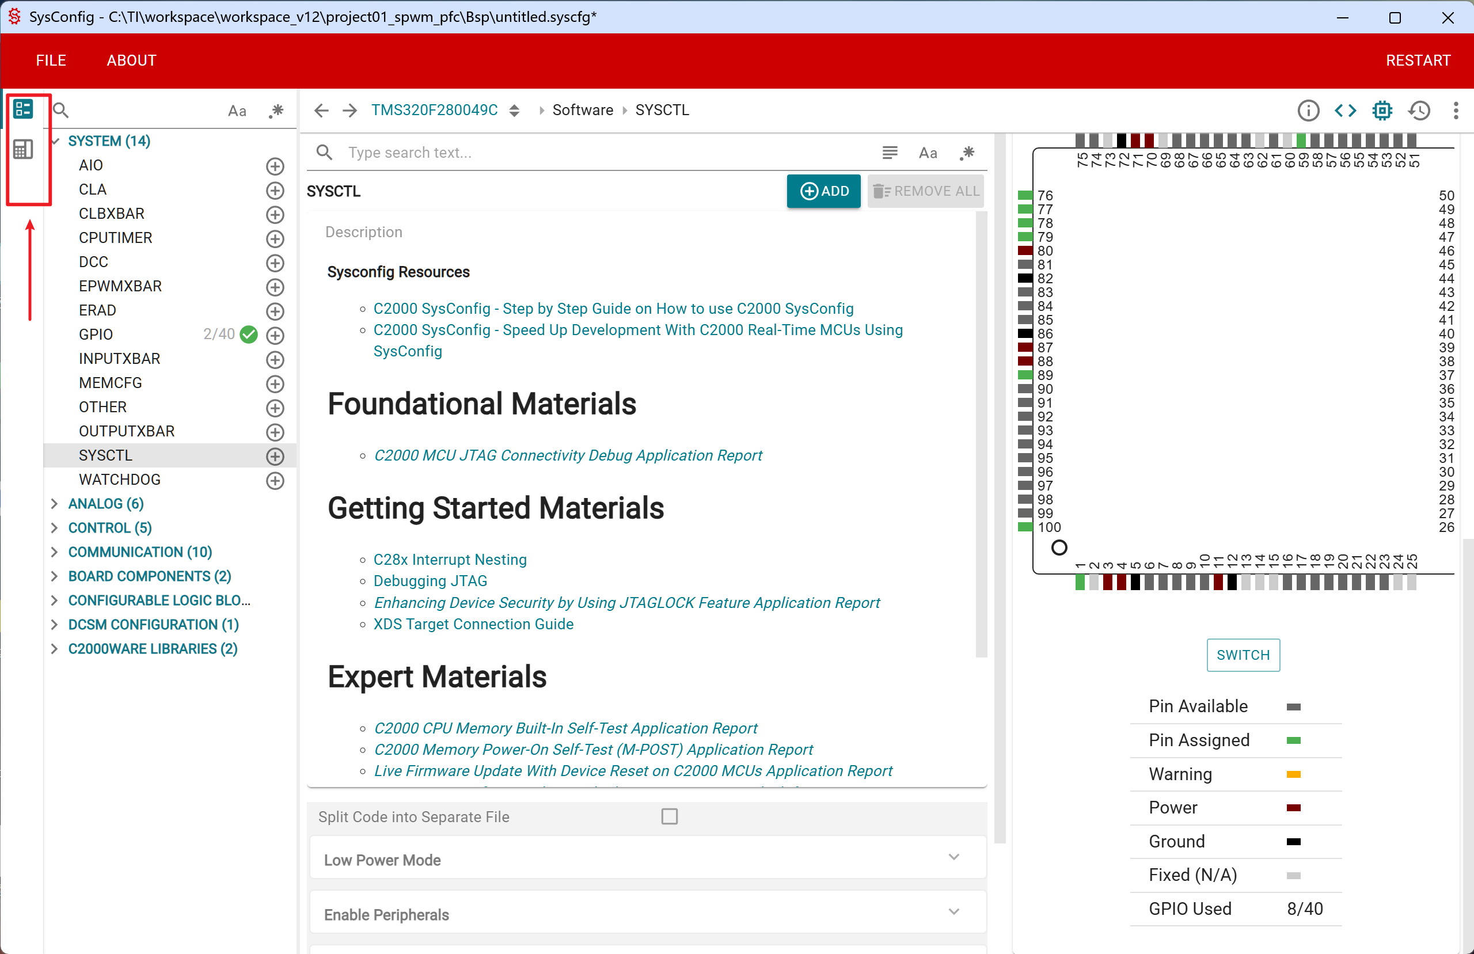
Task: Open the vertical dots more menu
Action: [1456, 111]
